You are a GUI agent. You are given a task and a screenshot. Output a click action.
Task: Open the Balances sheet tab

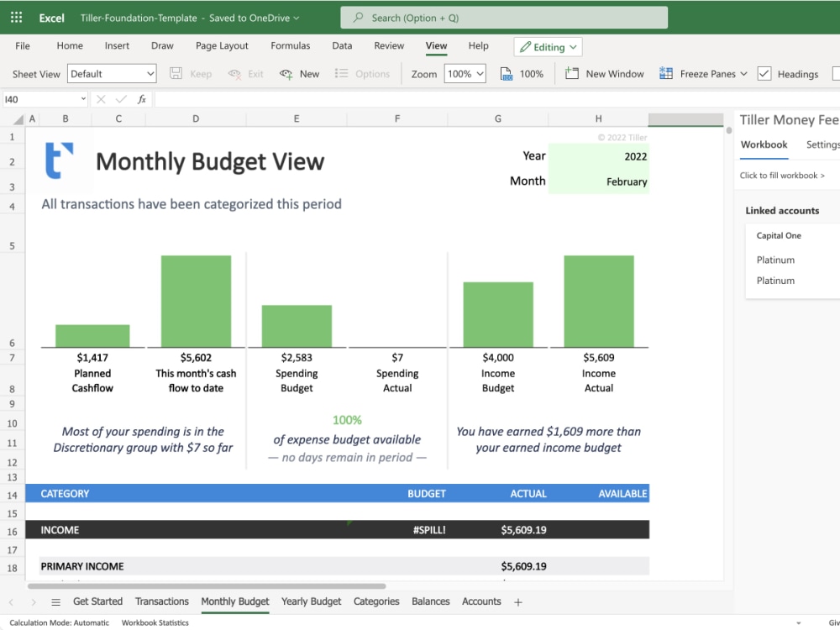pos(431,601)
